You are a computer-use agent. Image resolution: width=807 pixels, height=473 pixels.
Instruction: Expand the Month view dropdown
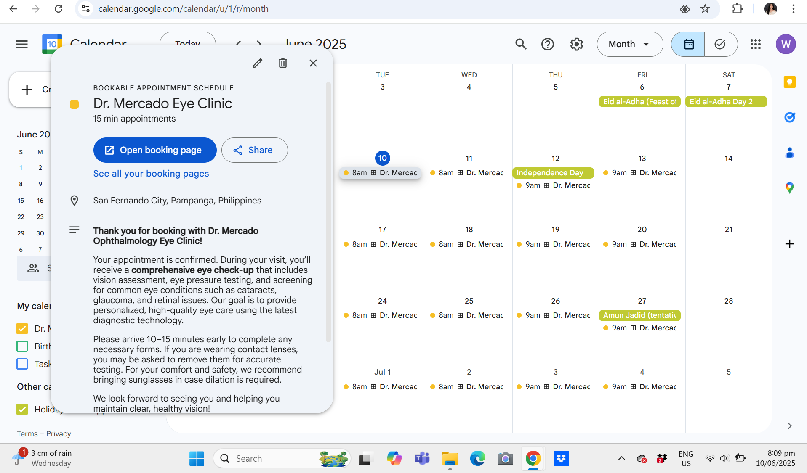(x=630, y=44)
